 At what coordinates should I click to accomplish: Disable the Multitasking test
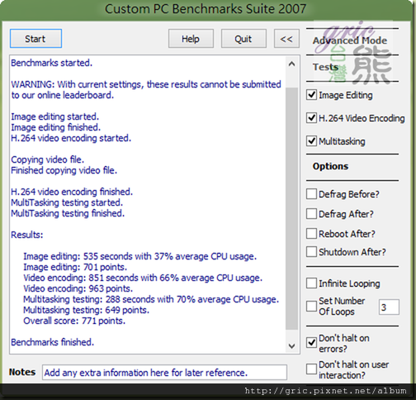[311, 141]
